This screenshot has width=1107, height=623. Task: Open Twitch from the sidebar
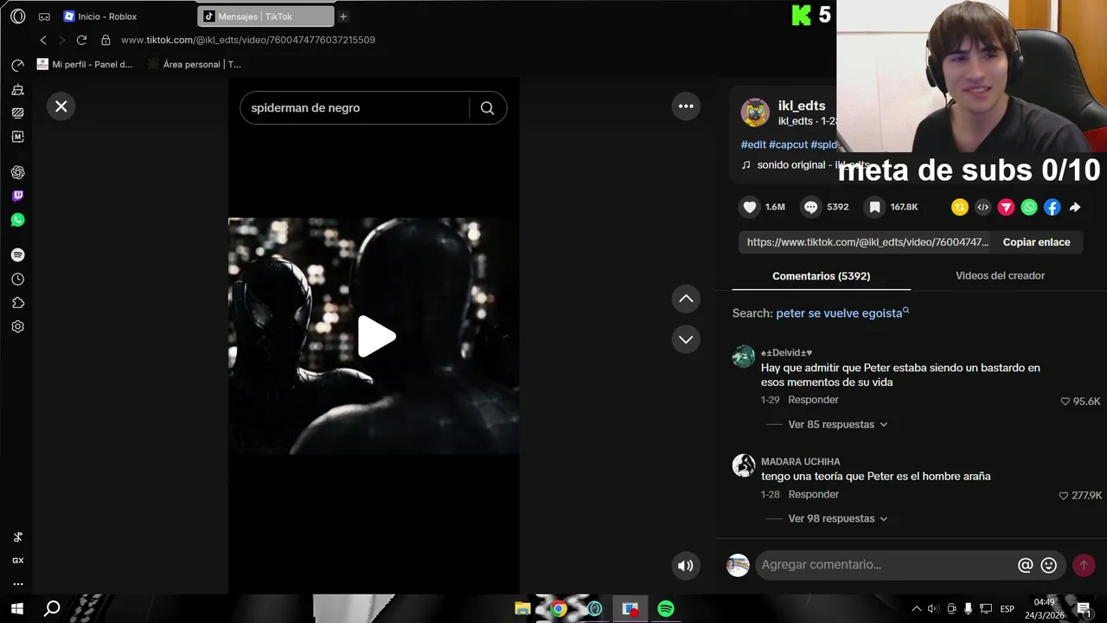pyautogui.click(x=17, y=196)
